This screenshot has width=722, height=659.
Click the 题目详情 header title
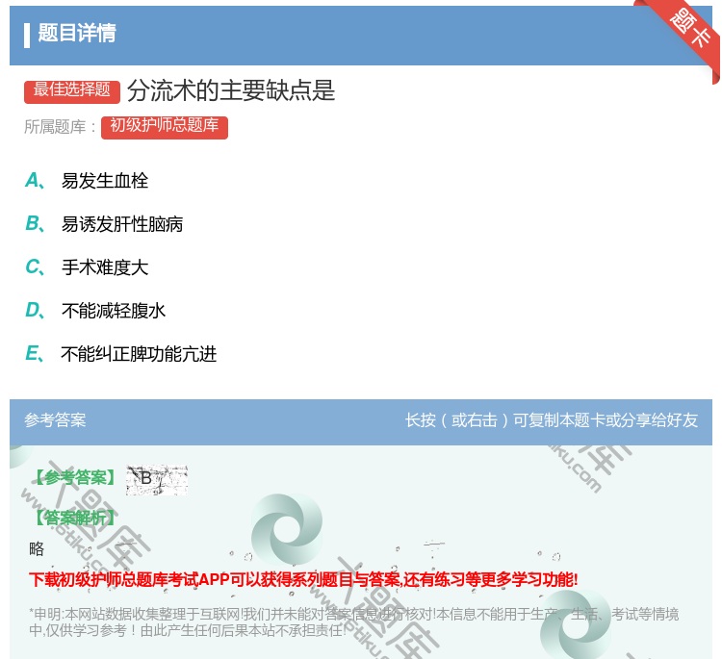77,33
